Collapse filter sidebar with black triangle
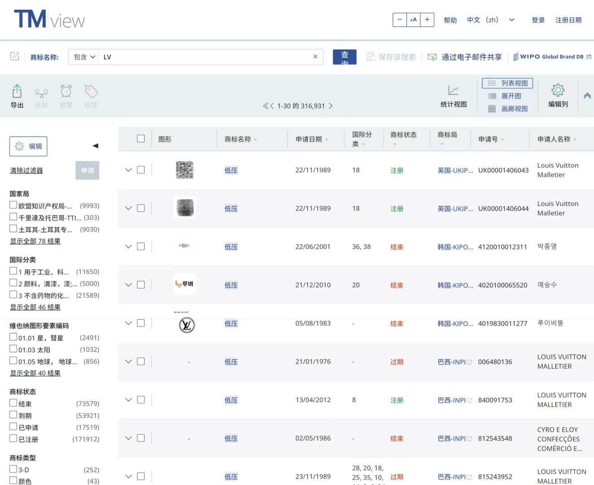594x485 pixels. (95, 146)
